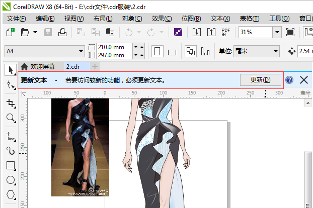
Task: Select the Rectangle tool
Action: tap(11, 166)
